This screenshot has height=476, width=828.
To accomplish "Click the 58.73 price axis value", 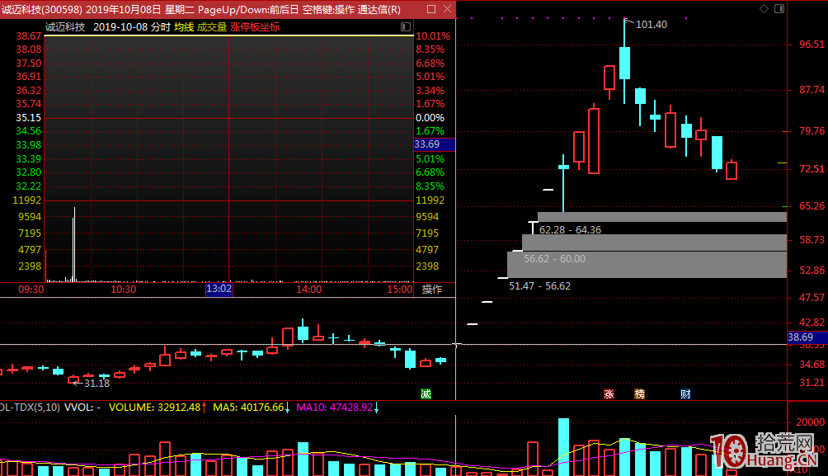I will click(812, 240).
